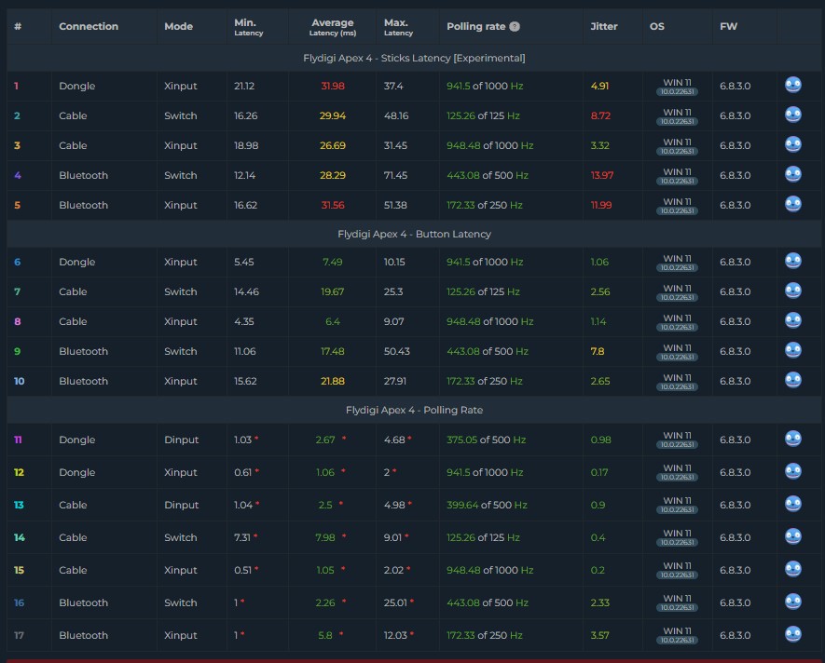Click the tester avatar icon in row 3
Image resolution: width=825 pixels, height=663 pixels.
point(793,144)
